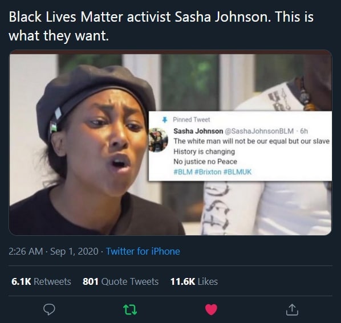The image size is (341, 323).
Task: Open the attached tweet image
Action: 170,142
